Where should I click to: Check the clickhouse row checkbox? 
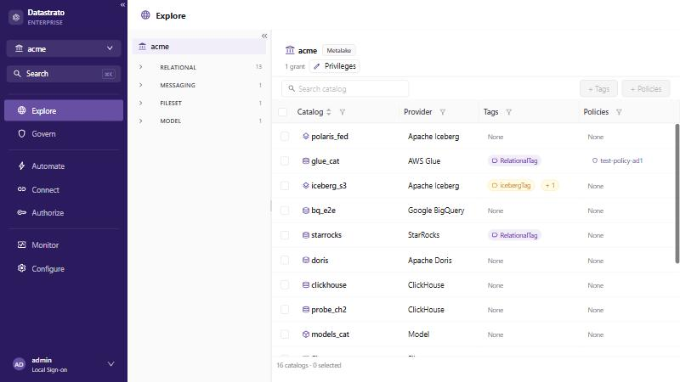point(285,284)
